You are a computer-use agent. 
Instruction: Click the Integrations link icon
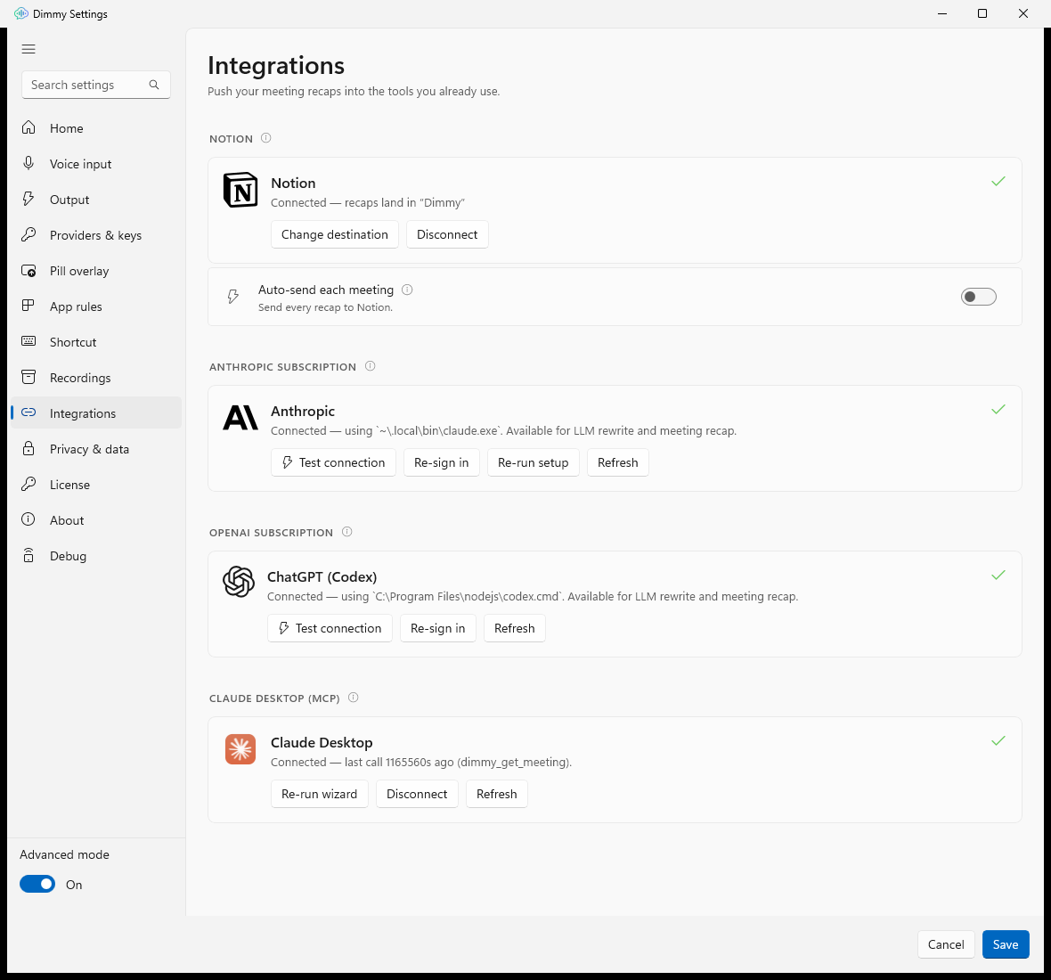(x=29, y=412)
